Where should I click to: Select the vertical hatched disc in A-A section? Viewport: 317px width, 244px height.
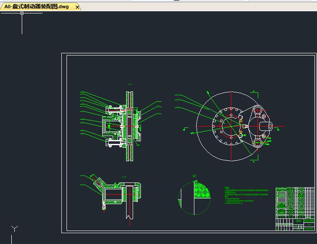130,126
